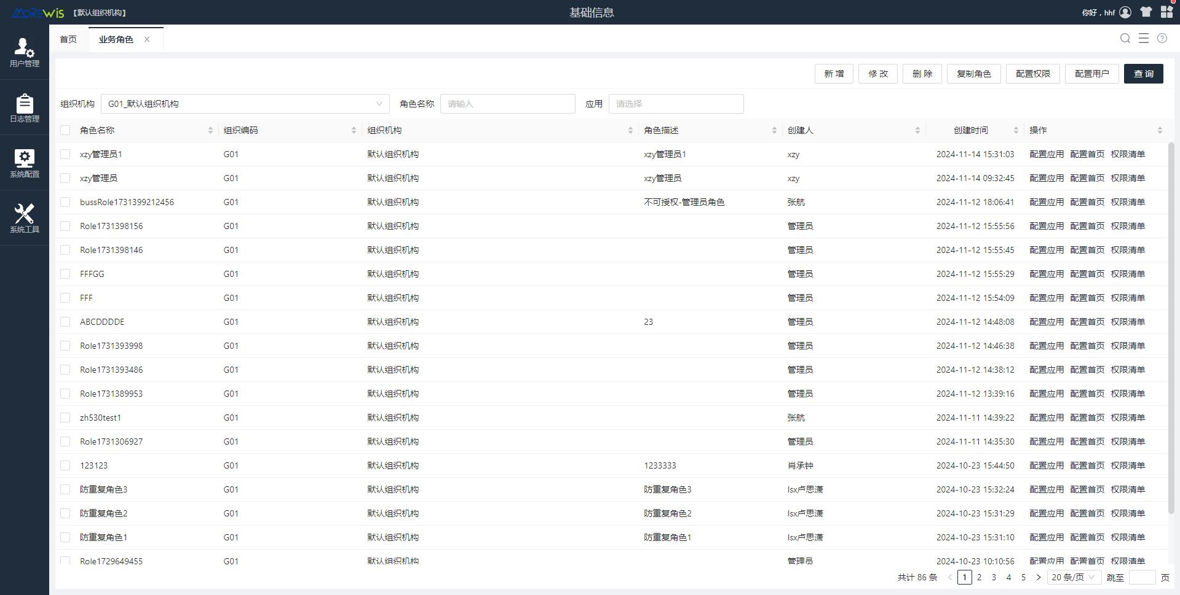1180x595 pixels.
Task: Check the checkbox for row xzy管理员1
Action: [65, 154]
